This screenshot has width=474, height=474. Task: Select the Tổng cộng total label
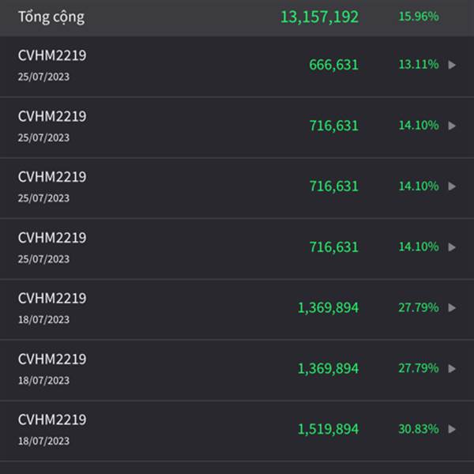click(x=51, y=17)
